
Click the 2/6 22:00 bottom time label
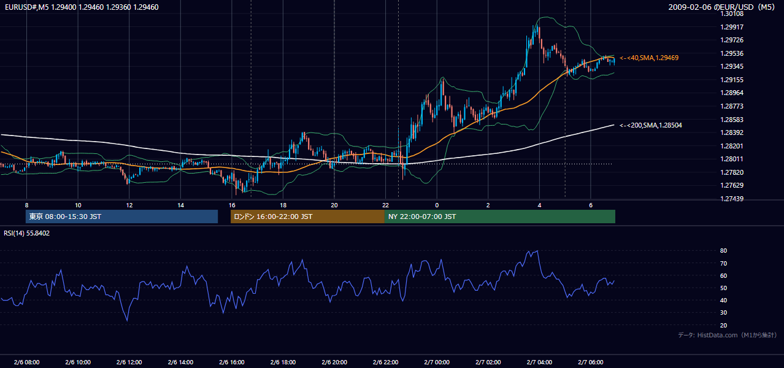[385, 362]
